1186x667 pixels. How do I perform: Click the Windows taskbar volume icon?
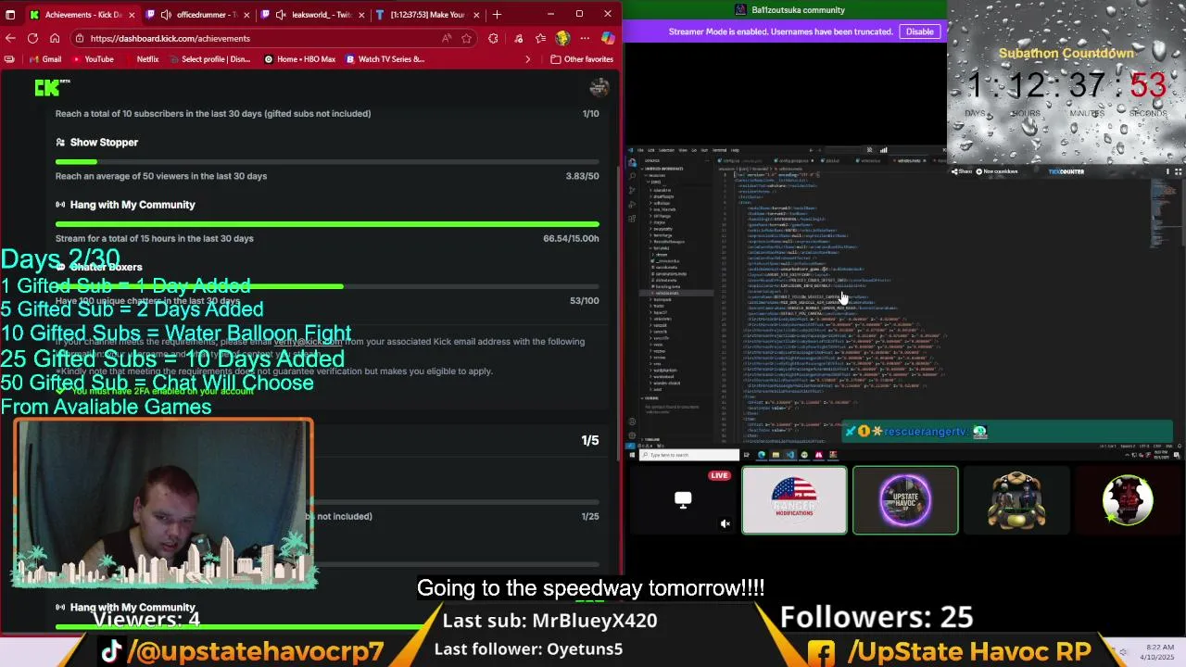1123,651
